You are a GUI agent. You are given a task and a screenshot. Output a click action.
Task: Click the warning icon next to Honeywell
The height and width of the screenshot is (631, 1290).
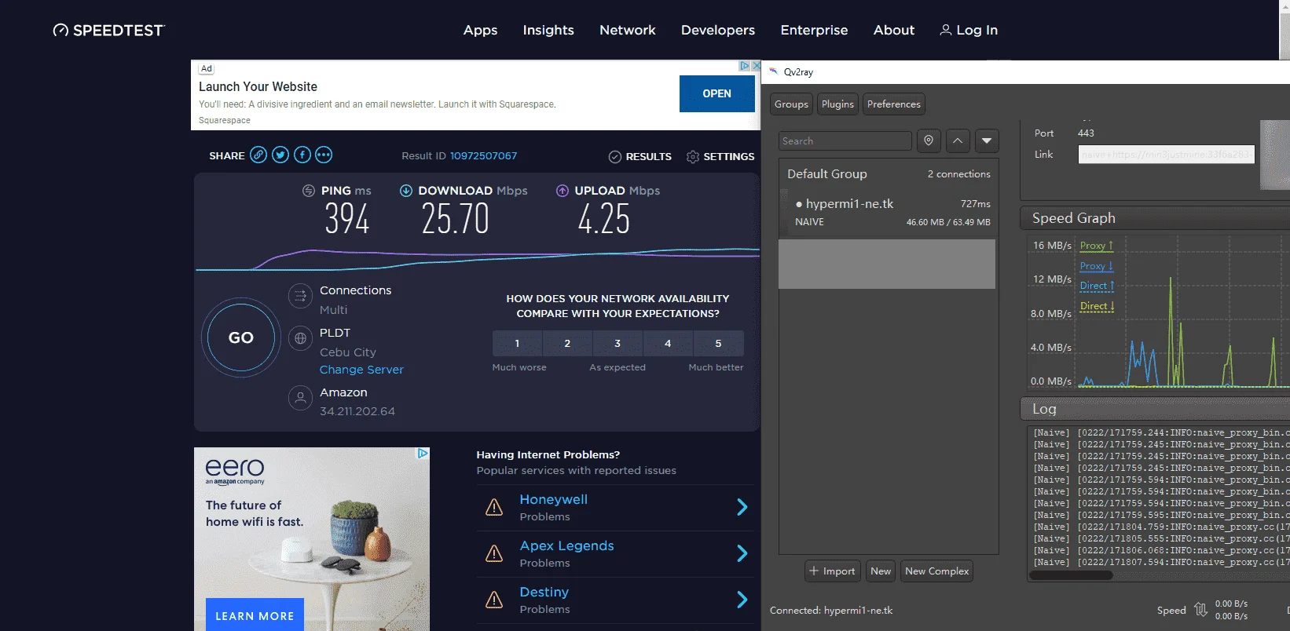click(494, 508)
